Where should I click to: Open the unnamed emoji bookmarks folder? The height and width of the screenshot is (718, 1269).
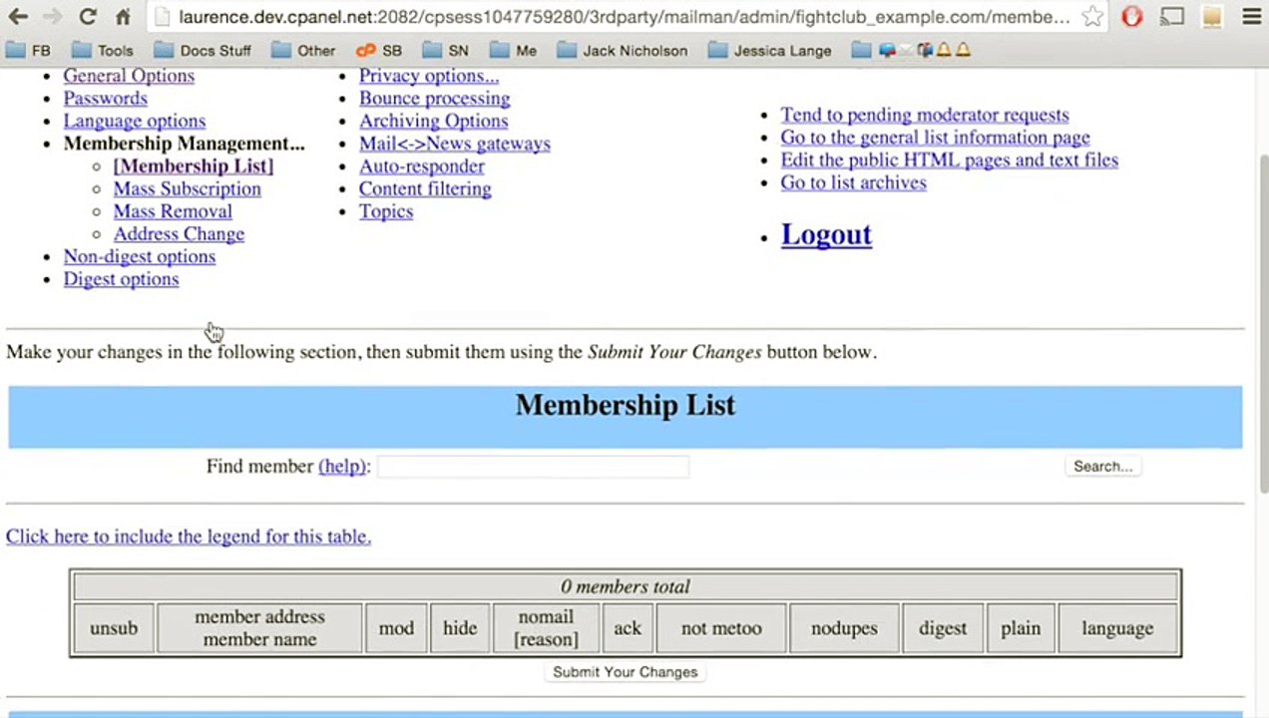tap(911, 50)
